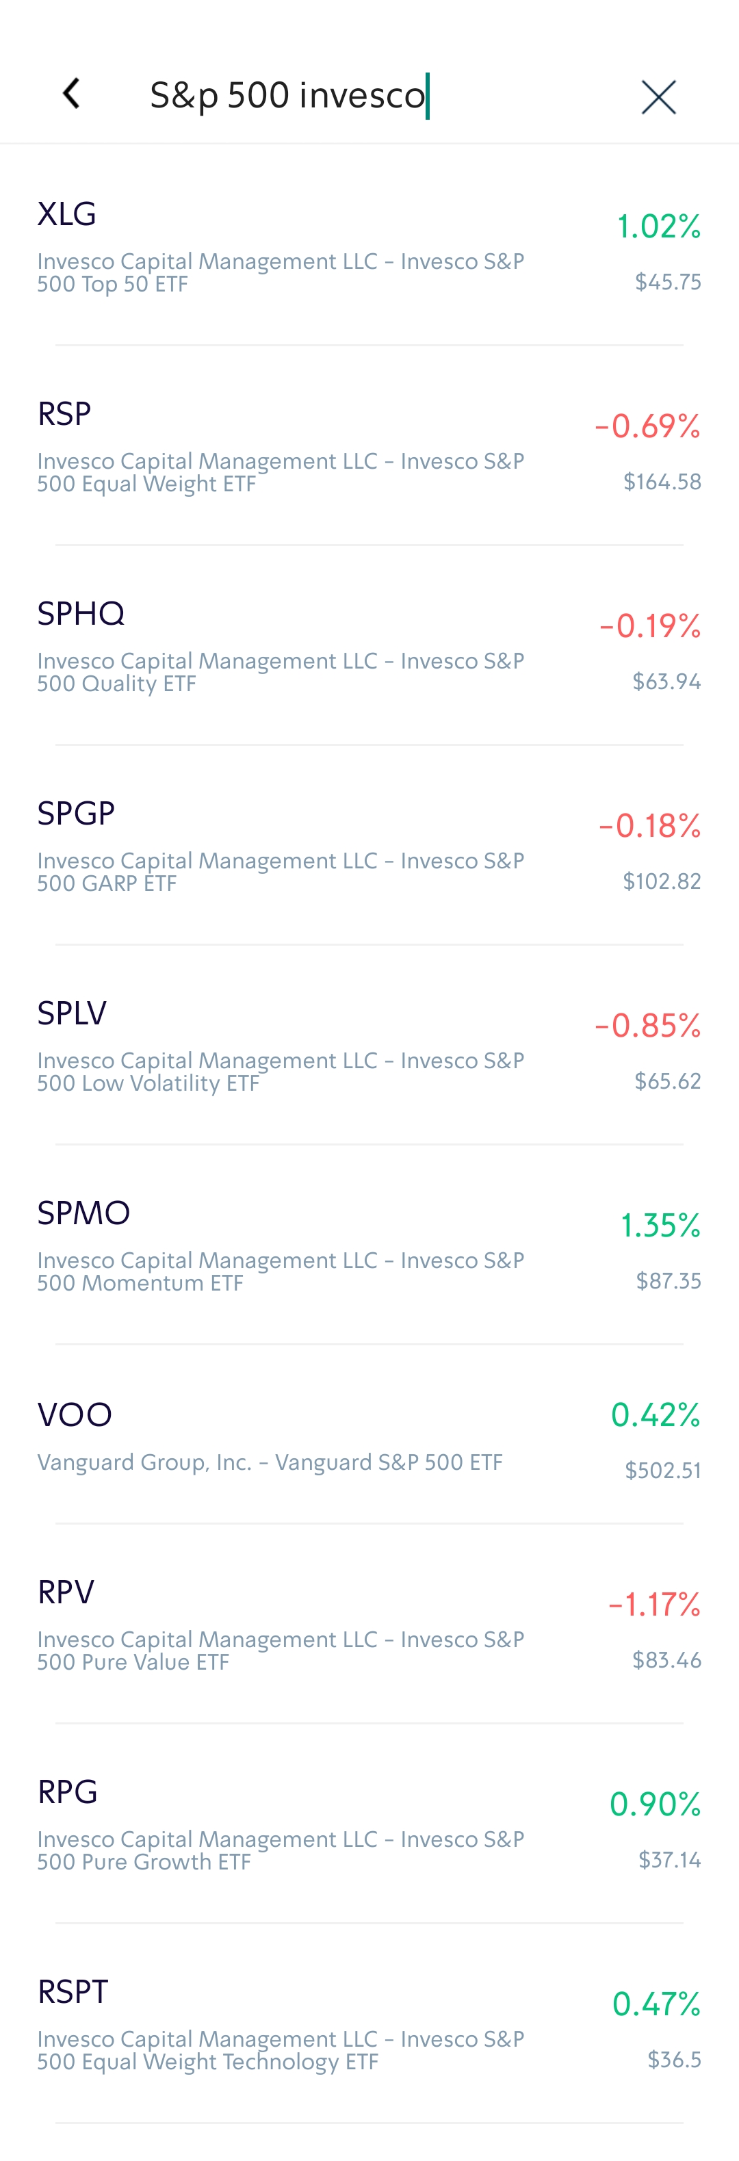
Task: Open the RPG Pure Growth ETF
Action: (280, 1823)
